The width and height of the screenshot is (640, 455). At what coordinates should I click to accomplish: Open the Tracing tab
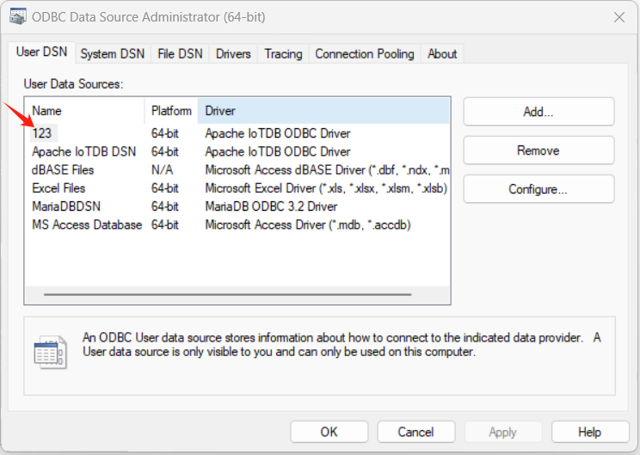coord(283,53)
